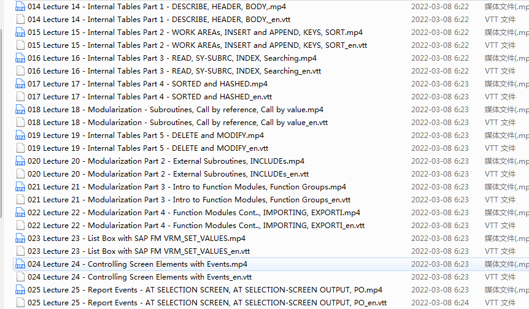Click MP4 icon of 016 Lecture 16 video

click(20, 58)
